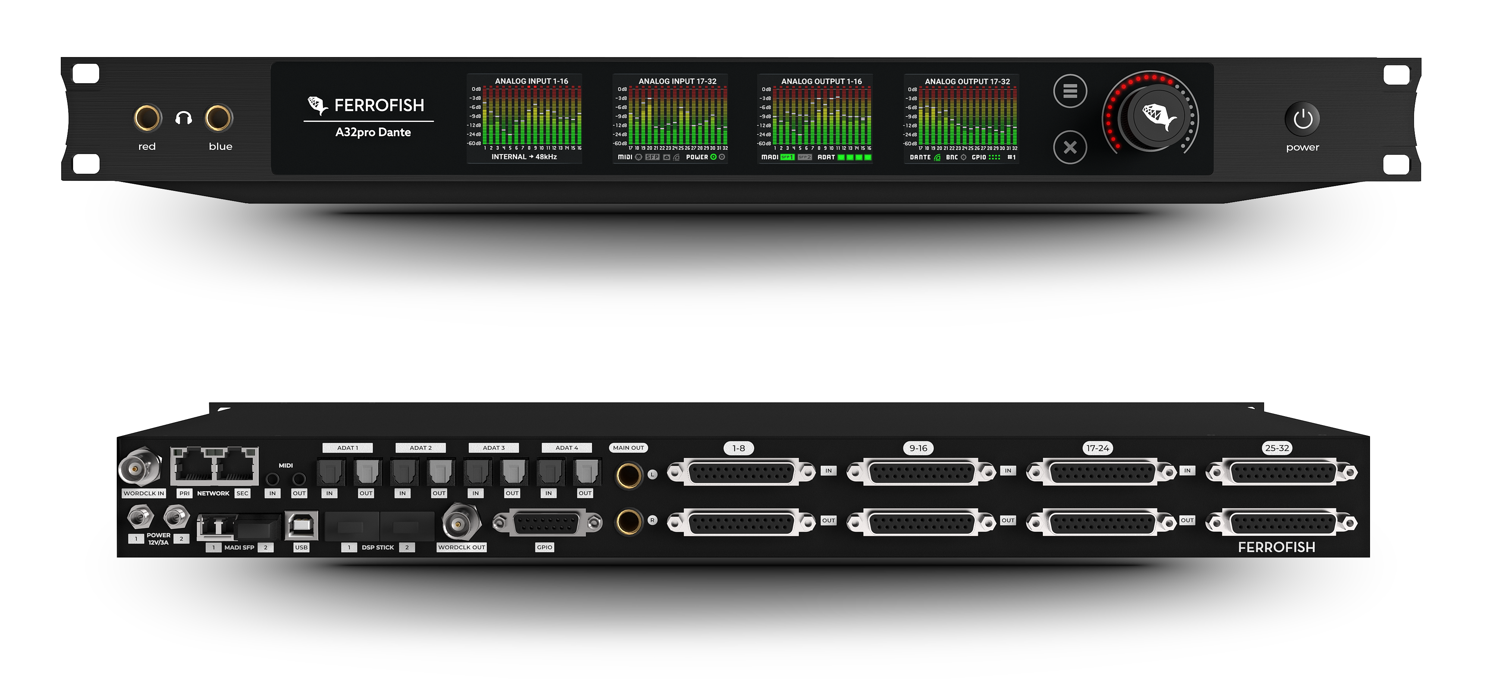Click the upper 25-32 D-sub connector
Image resolution: width=1492 pixels, height=691 pixels.
pos(1281,472)
